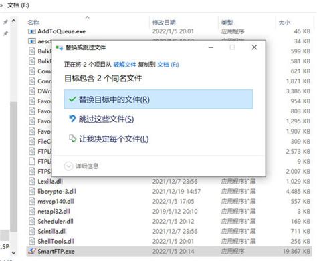Choose Skip these files option
This screenshot has height=261, width=317.
[x=106, y=119]
